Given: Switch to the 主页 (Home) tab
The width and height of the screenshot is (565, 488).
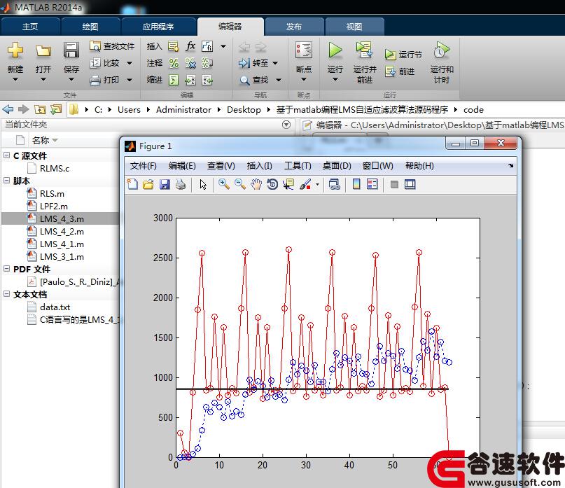Looking at the screenshot, I should coord(30,27).
